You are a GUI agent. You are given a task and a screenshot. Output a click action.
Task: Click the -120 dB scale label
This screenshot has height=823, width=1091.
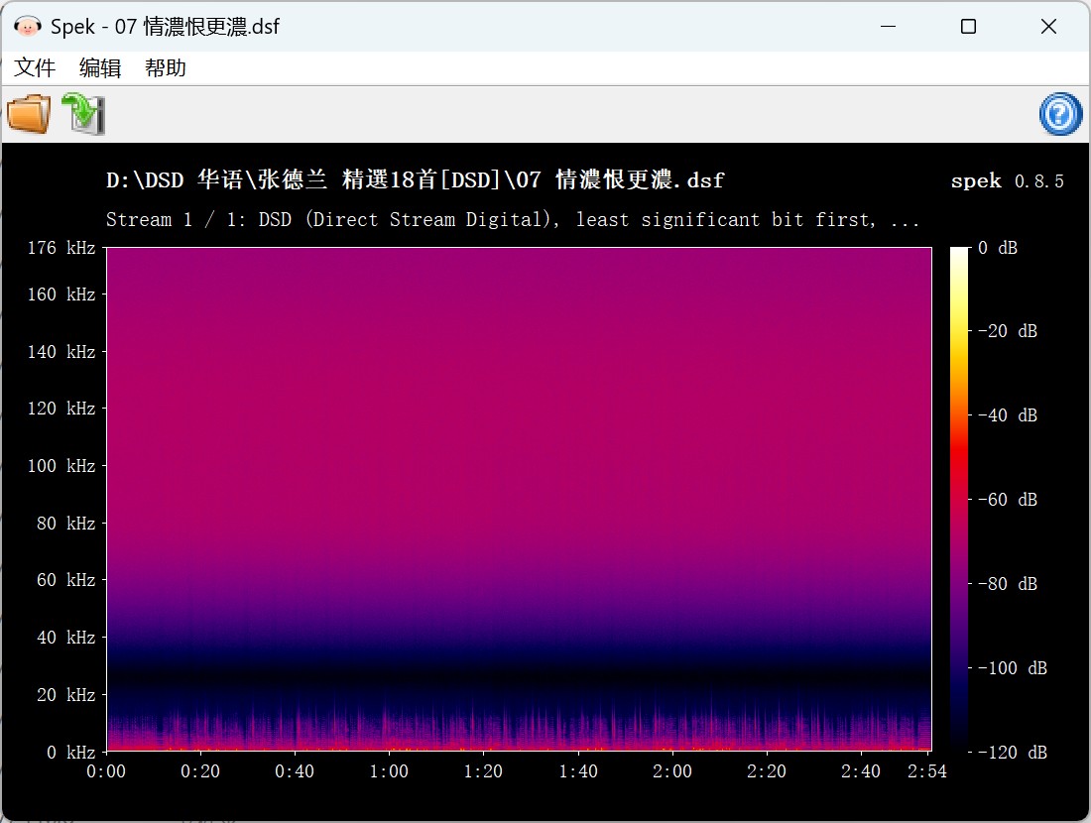click(1013, 752)
